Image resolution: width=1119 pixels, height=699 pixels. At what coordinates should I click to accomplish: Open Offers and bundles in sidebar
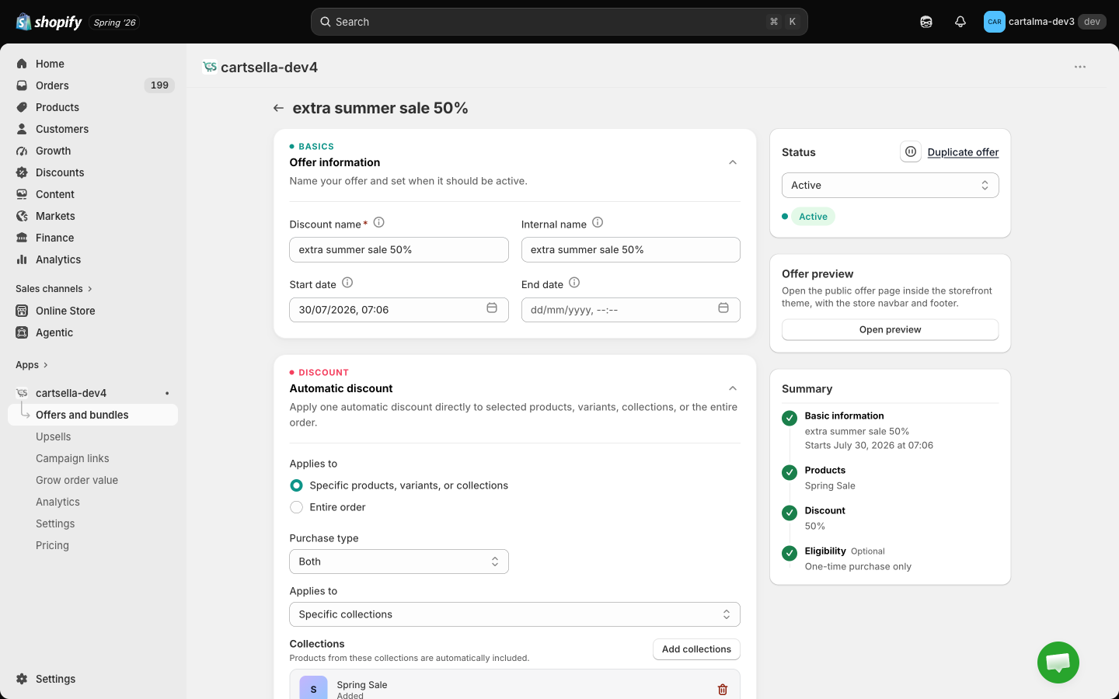pos(93,415)
